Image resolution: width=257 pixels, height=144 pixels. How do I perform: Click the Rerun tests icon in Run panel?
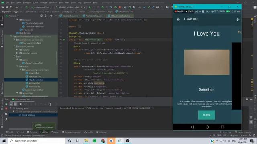click(6, 104)
